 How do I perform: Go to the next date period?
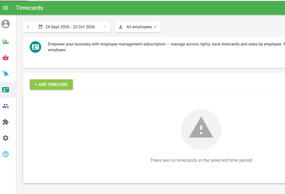(105, 27)
